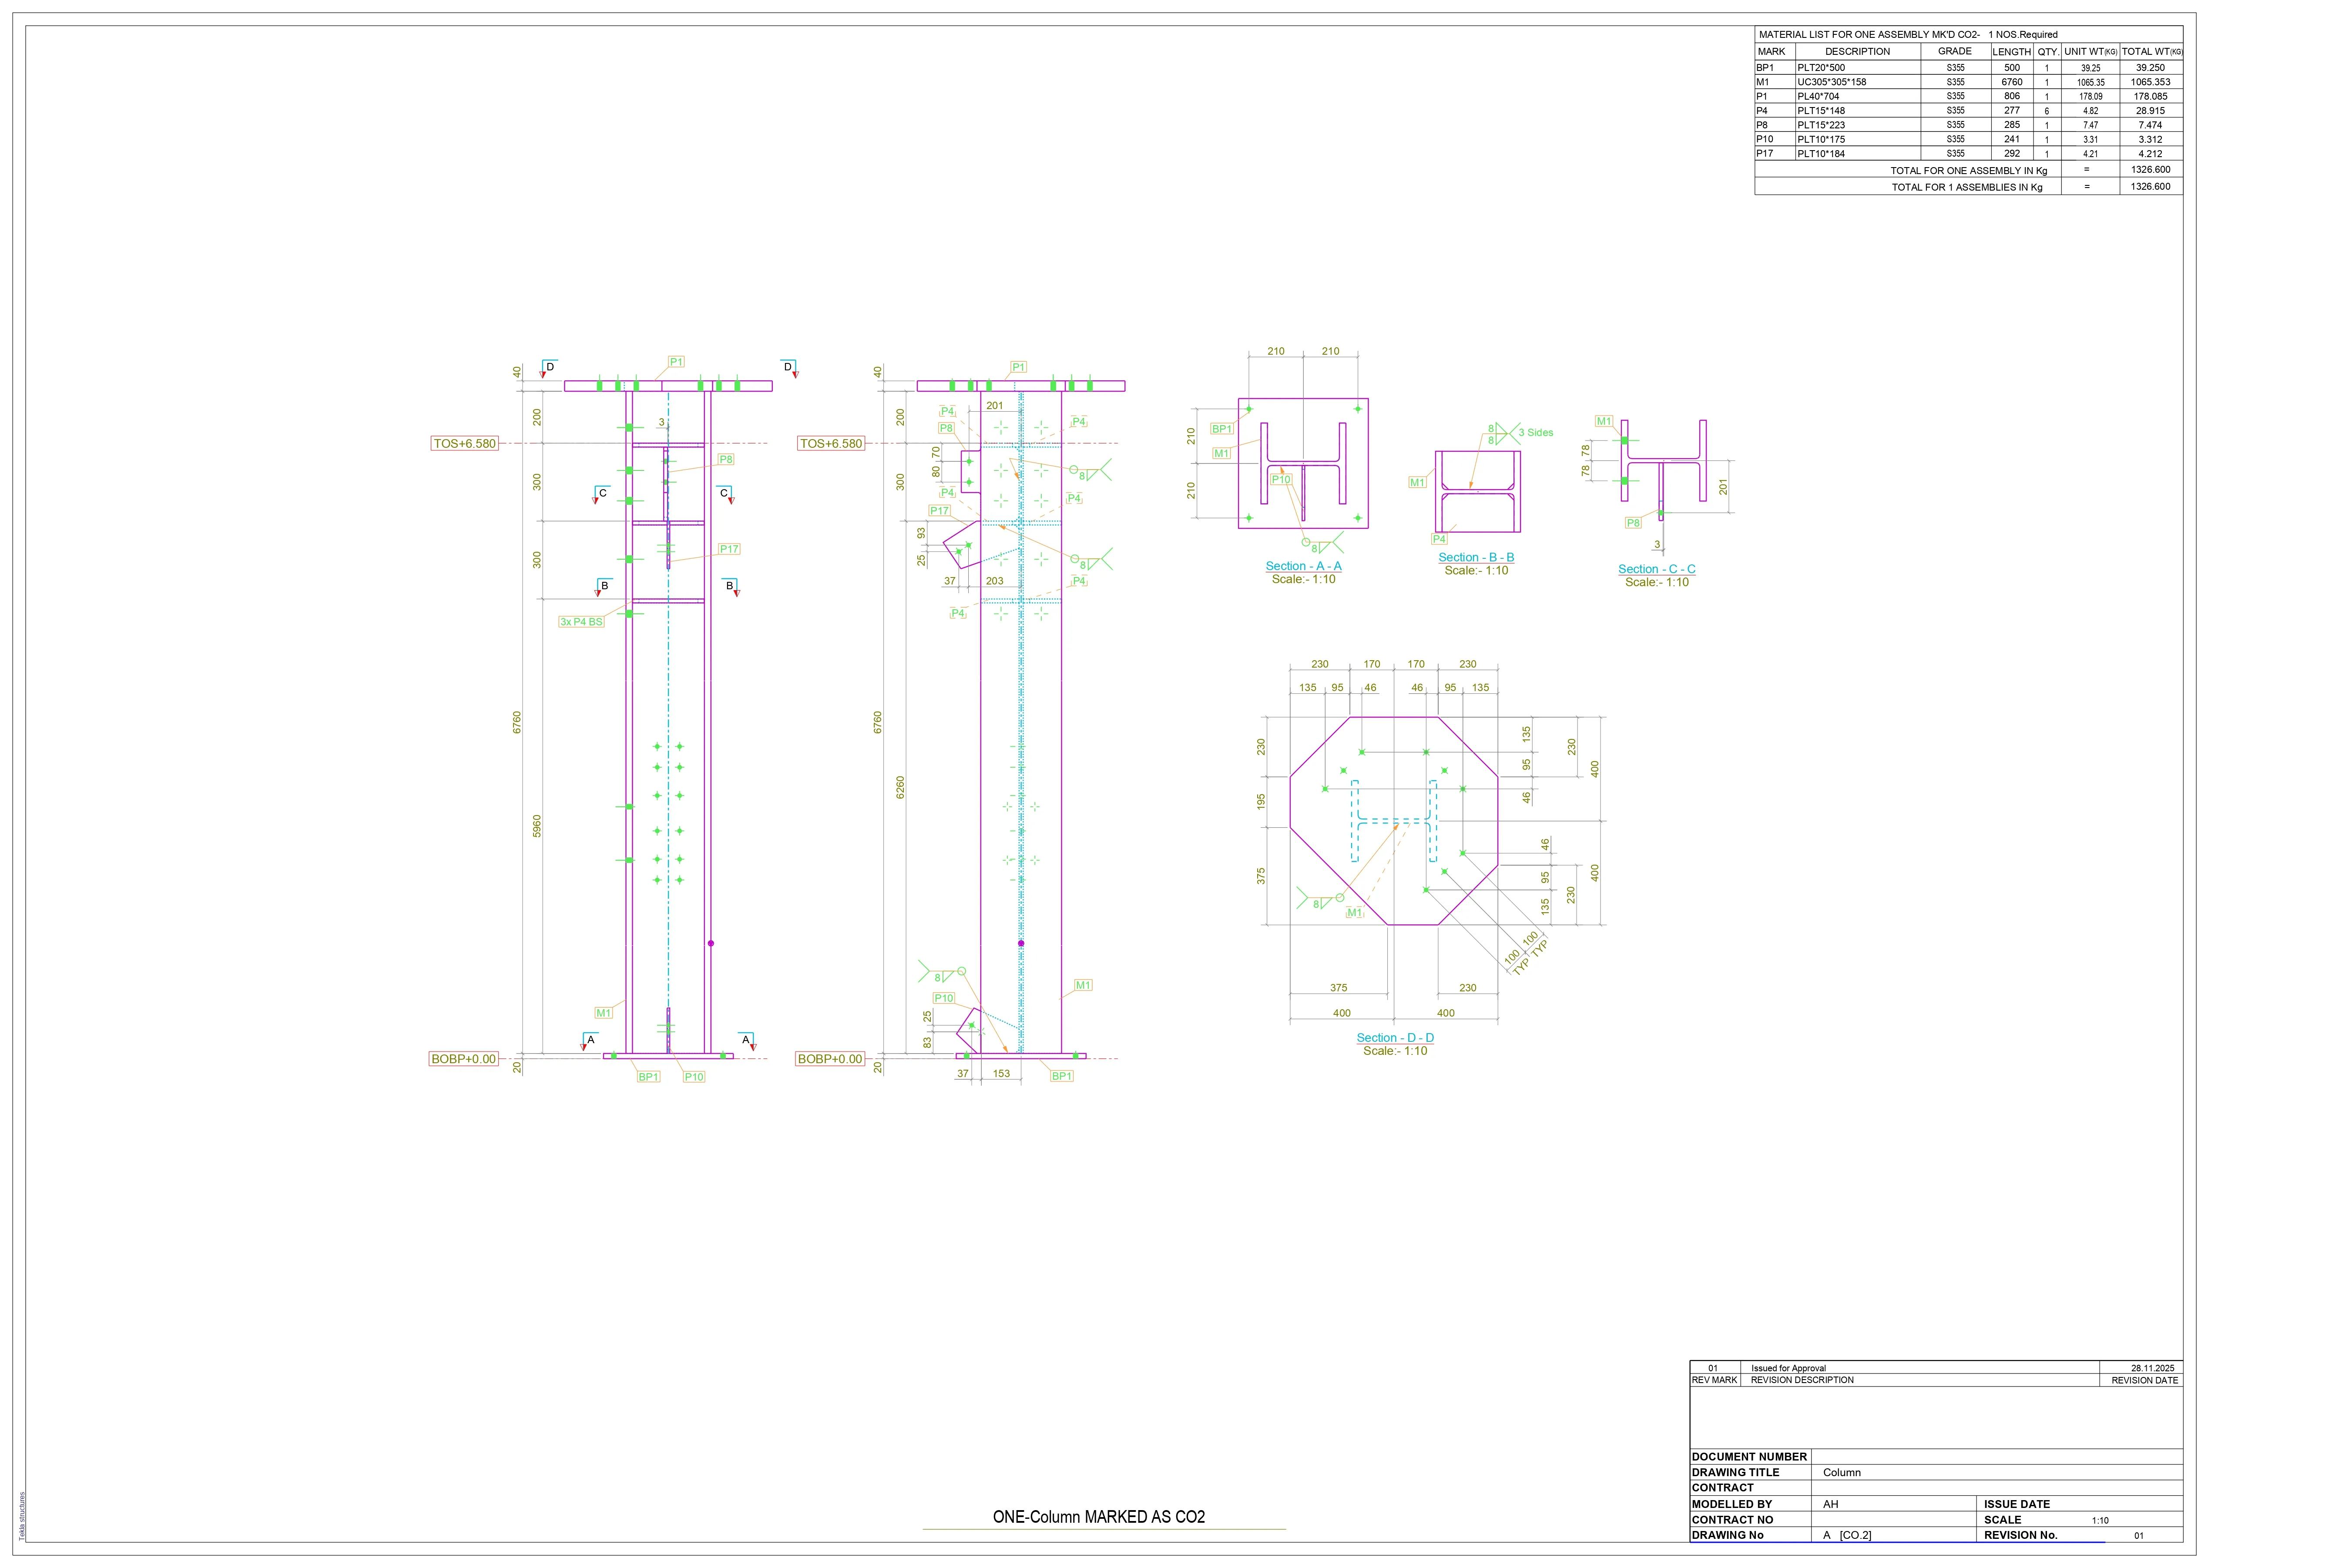Image resolution: width=2349 pixels, height=1568 pixels.
Task: Select the "Issued for Approval" revision description
Action: (1788, 1368)
